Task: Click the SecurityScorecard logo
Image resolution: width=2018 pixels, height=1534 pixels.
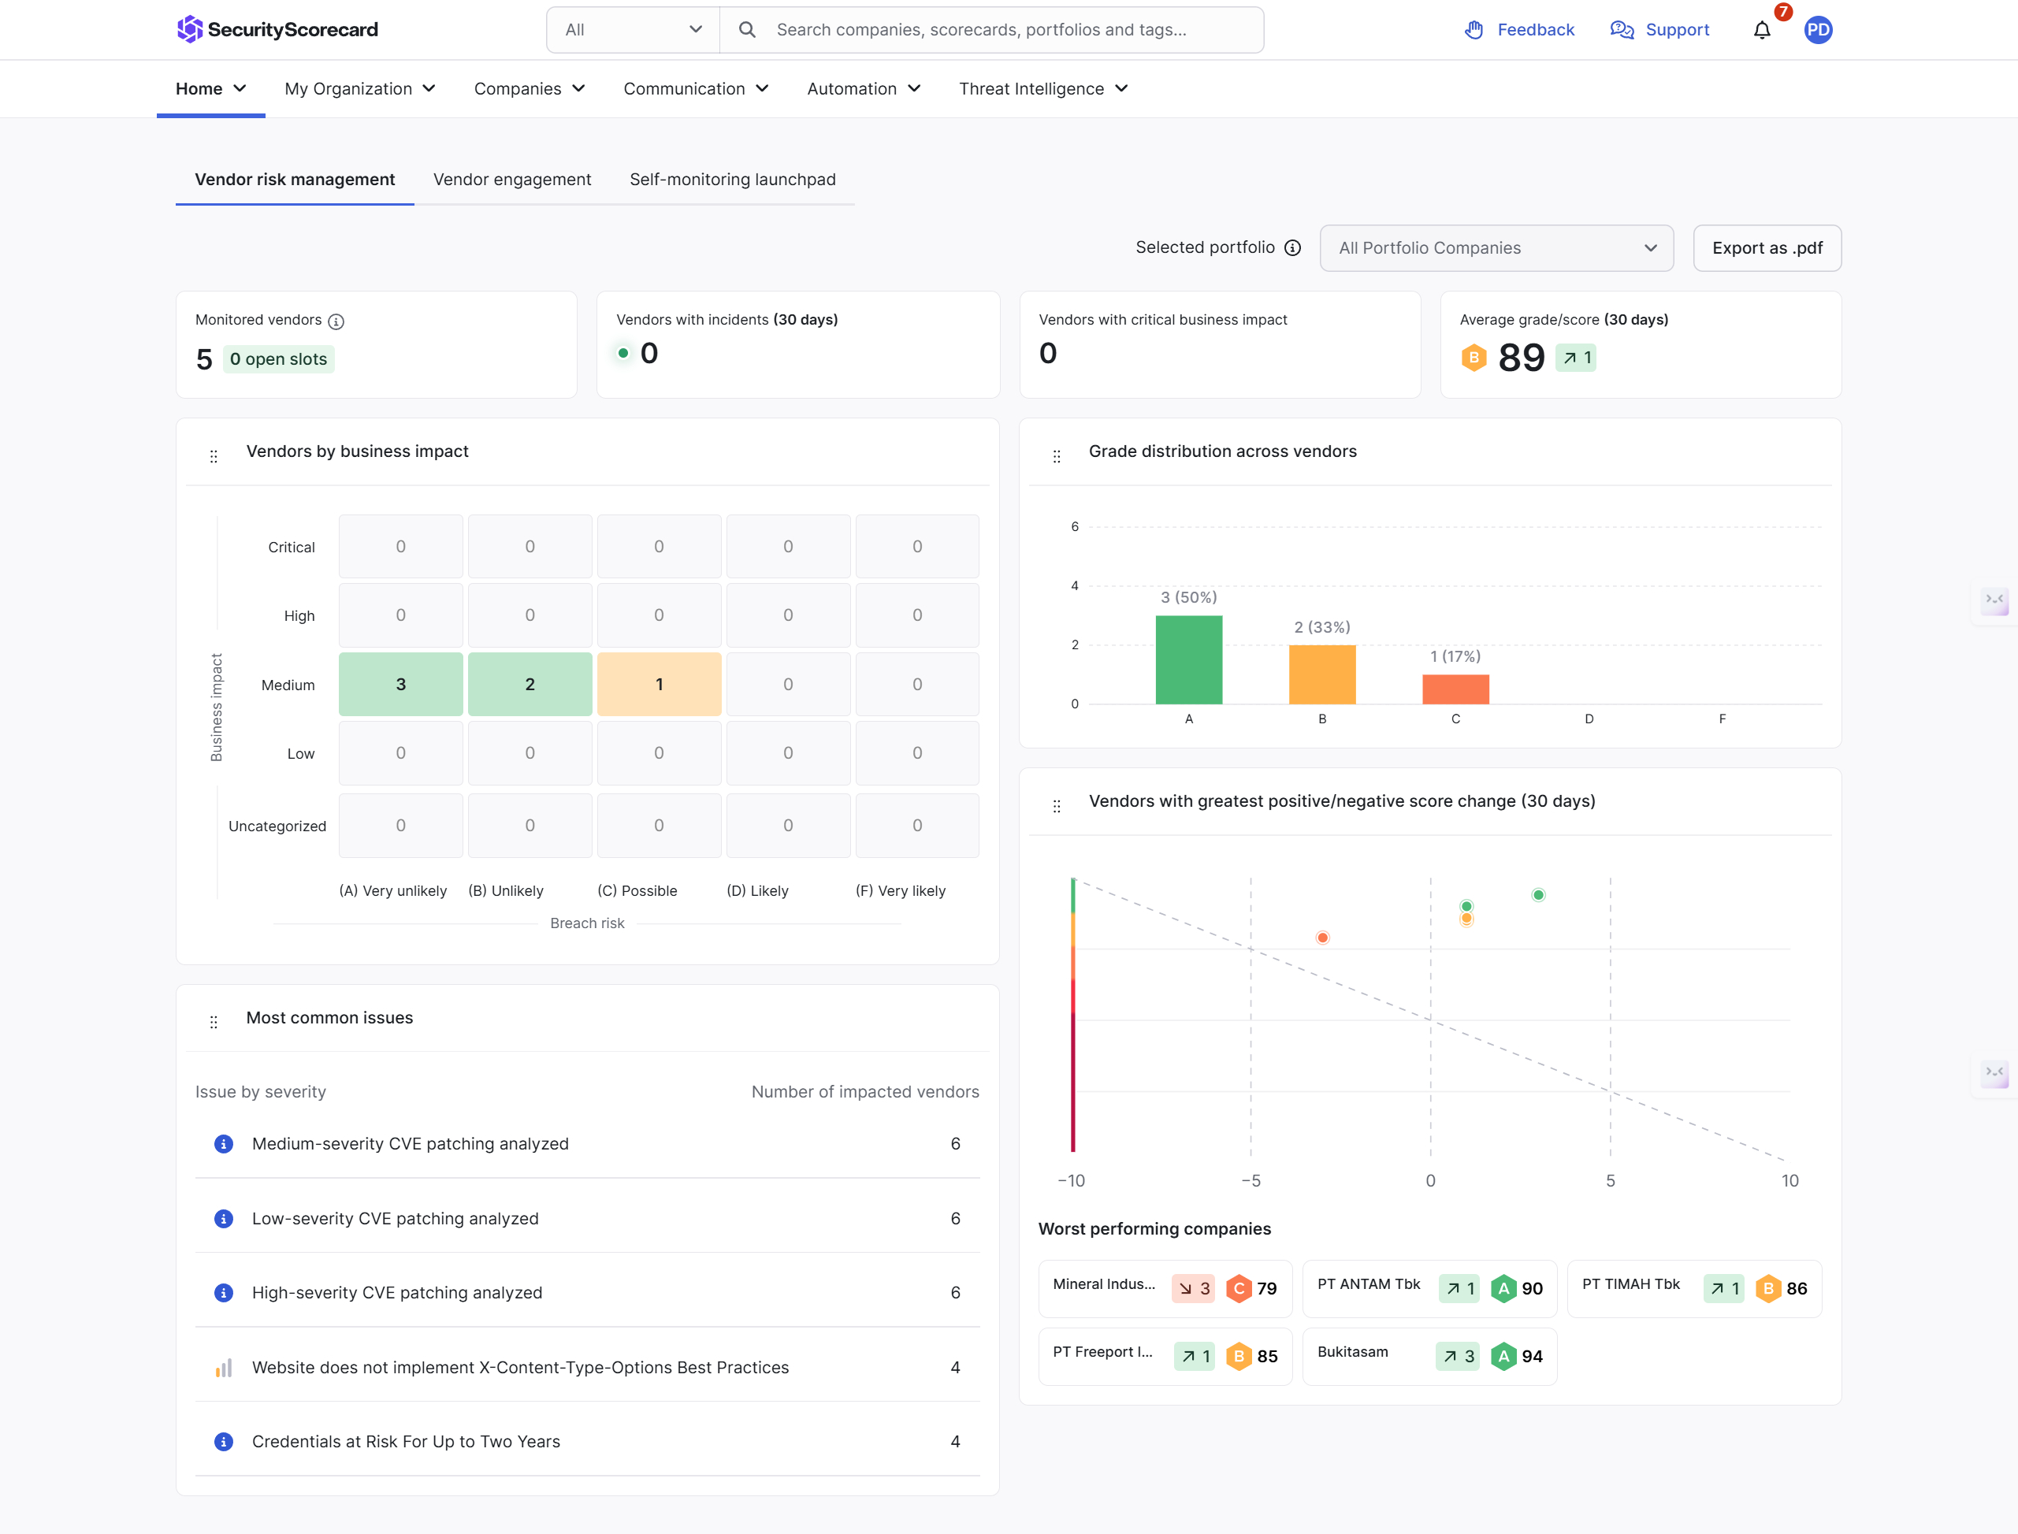Action: (277, 29)
